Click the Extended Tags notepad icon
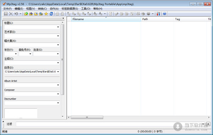213x135 pixels. 110,14
